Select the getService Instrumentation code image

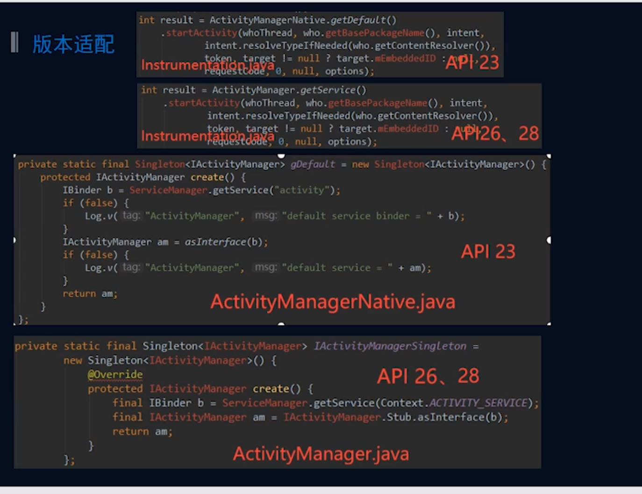[339, 116]
